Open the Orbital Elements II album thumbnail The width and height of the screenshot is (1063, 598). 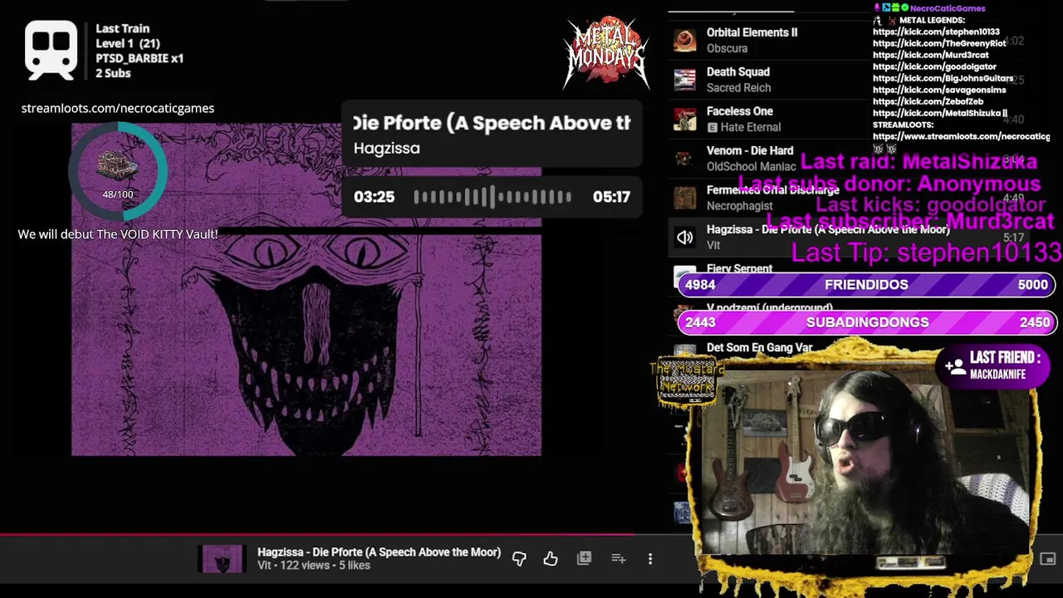684,40
